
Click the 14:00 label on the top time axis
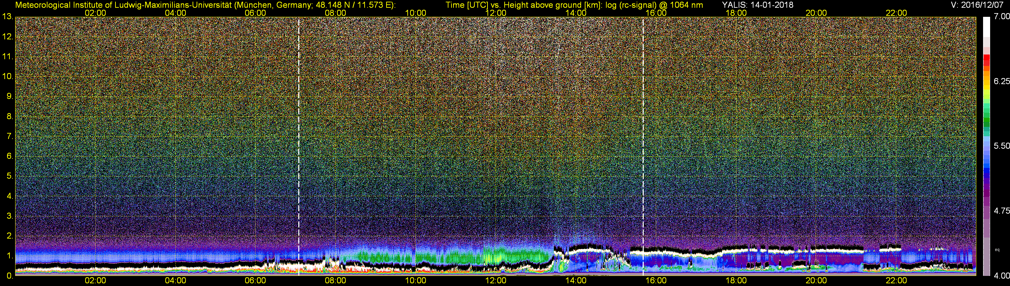[576, 13]
